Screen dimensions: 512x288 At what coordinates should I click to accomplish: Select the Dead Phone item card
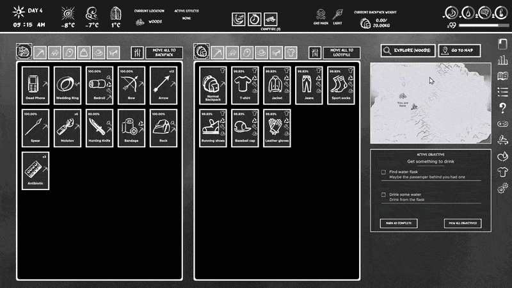coord(35,86)
